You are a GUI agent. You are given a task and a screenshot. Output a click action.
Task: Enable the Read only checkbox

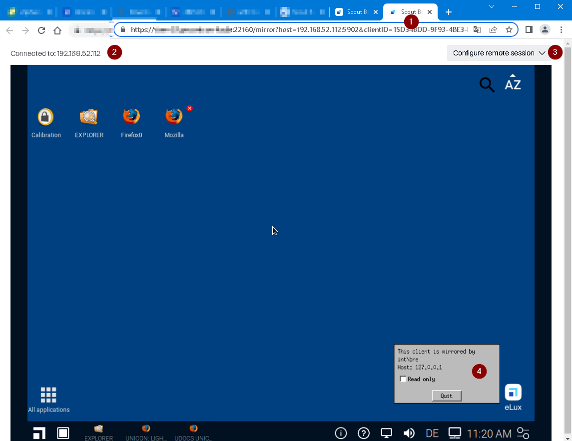point(403,379)
